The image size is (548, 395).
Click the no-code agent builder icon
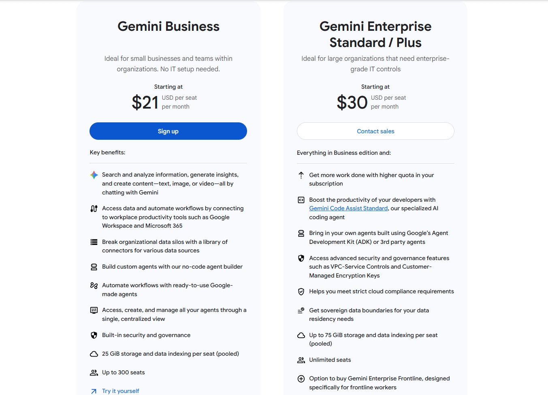(94, 267)
